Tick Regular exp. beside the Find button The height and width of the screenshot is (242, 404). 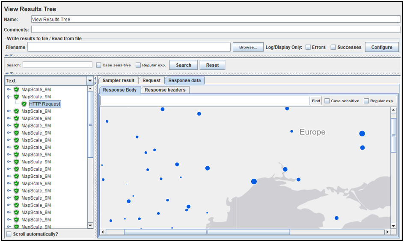(366, 101)
